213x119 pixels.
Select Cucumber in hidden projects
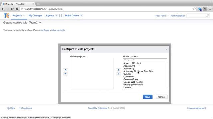coord(129,77)
